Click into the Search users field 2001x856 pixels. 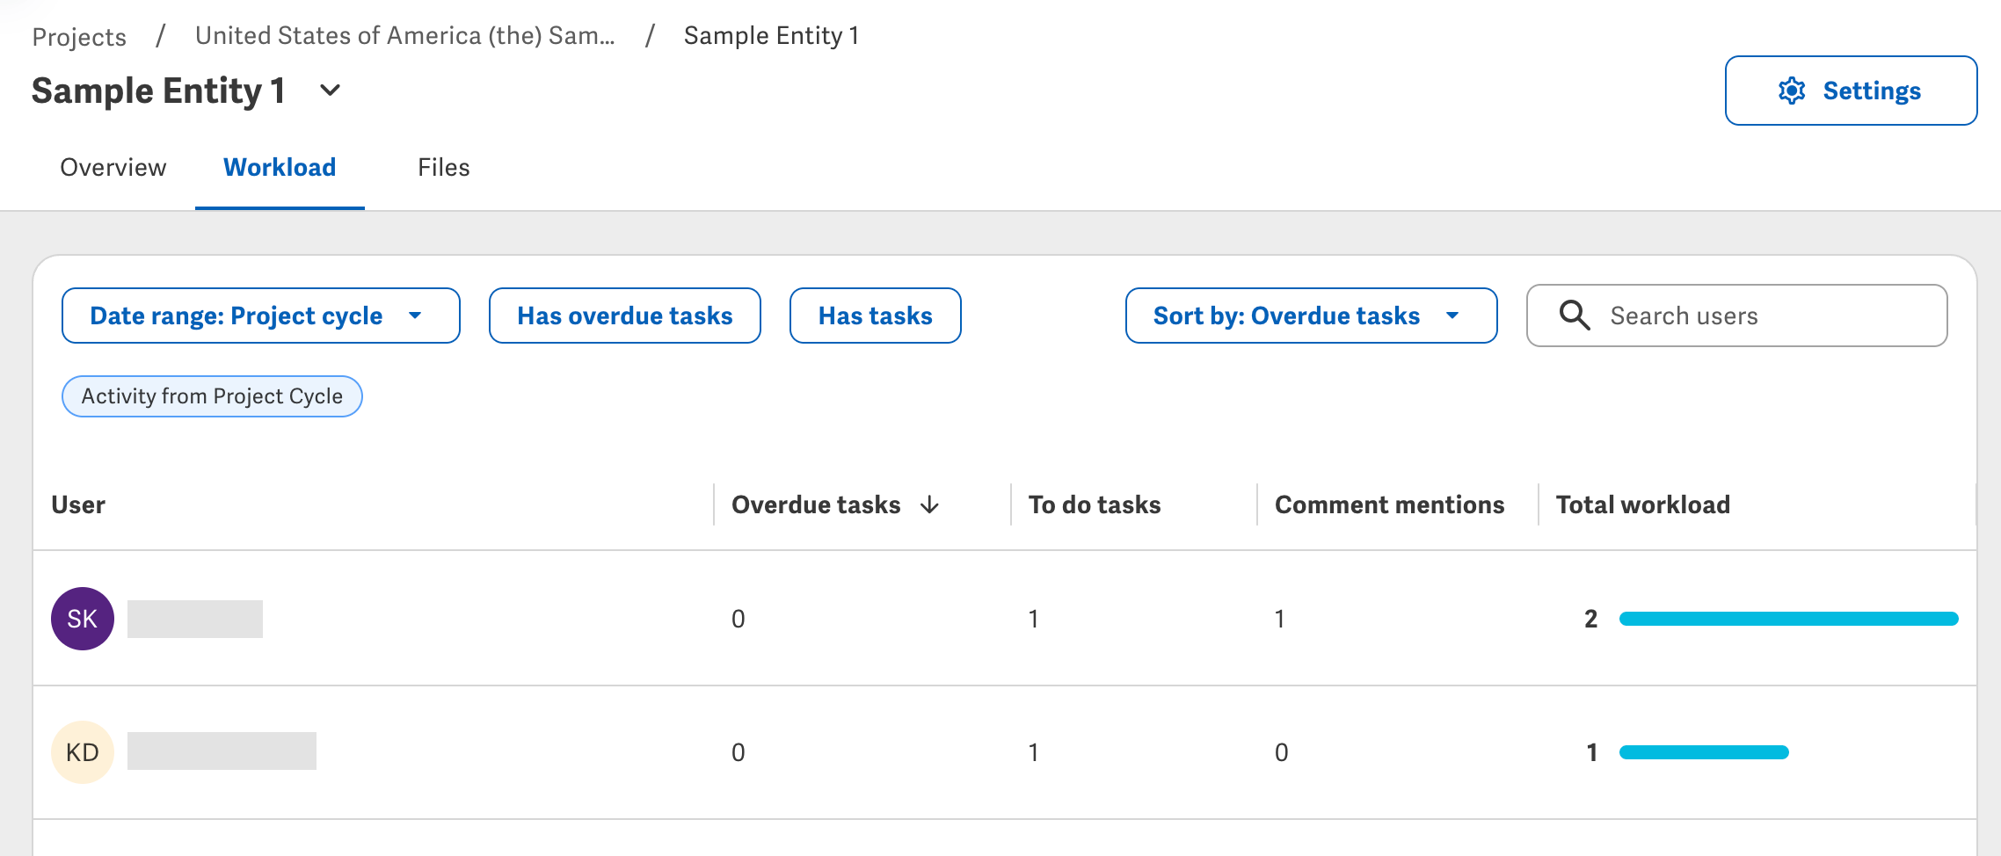(x=1737, y=316)
